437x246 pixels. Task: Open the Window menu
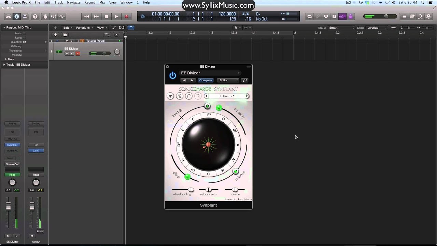pos(127,2)
